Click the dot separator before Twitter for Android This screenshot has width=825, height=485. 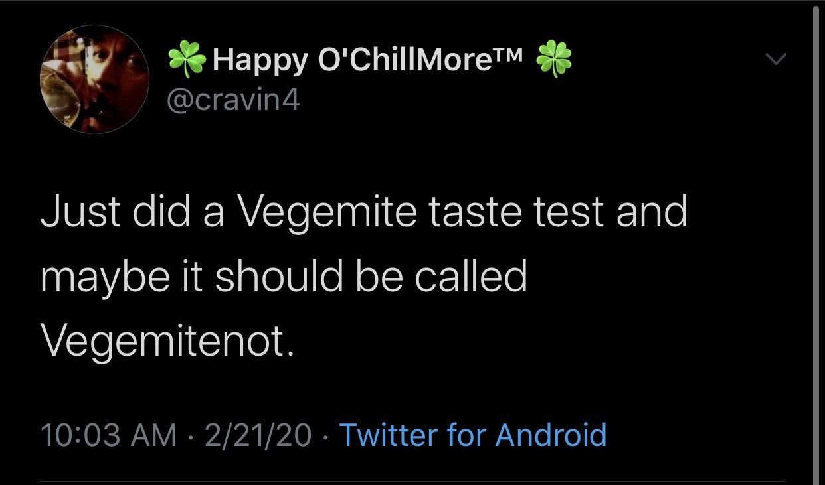pyautogui.click(x=325, y=436)
